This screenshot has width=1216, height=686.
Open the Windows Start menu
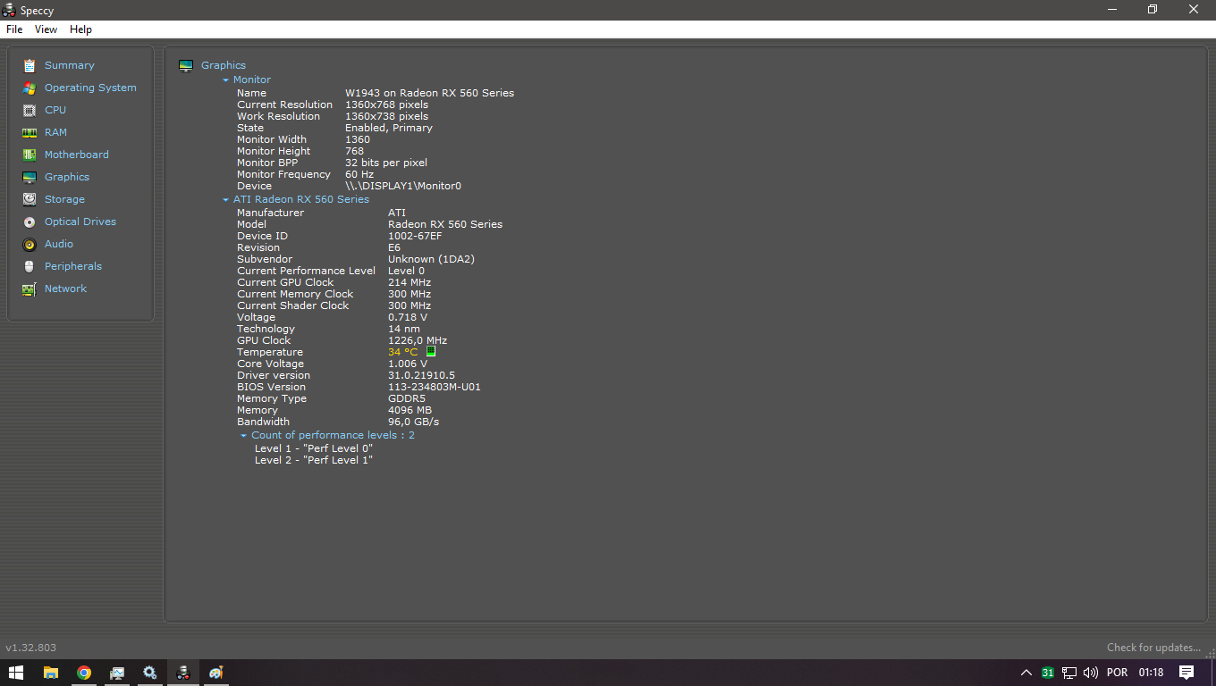16,673
